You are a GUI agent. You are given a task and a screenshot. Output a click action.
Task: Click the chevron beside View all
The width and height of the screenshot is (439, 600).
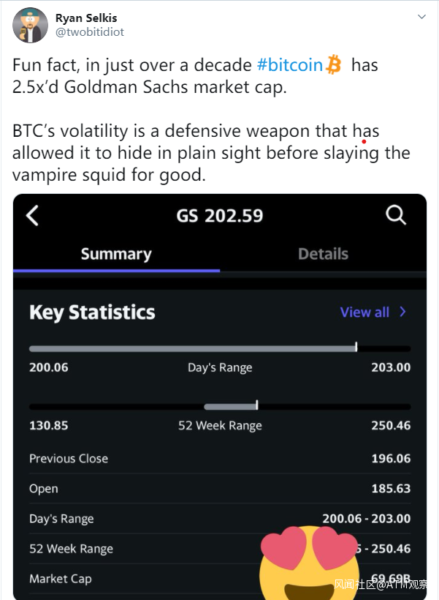[x=402, y=312]
